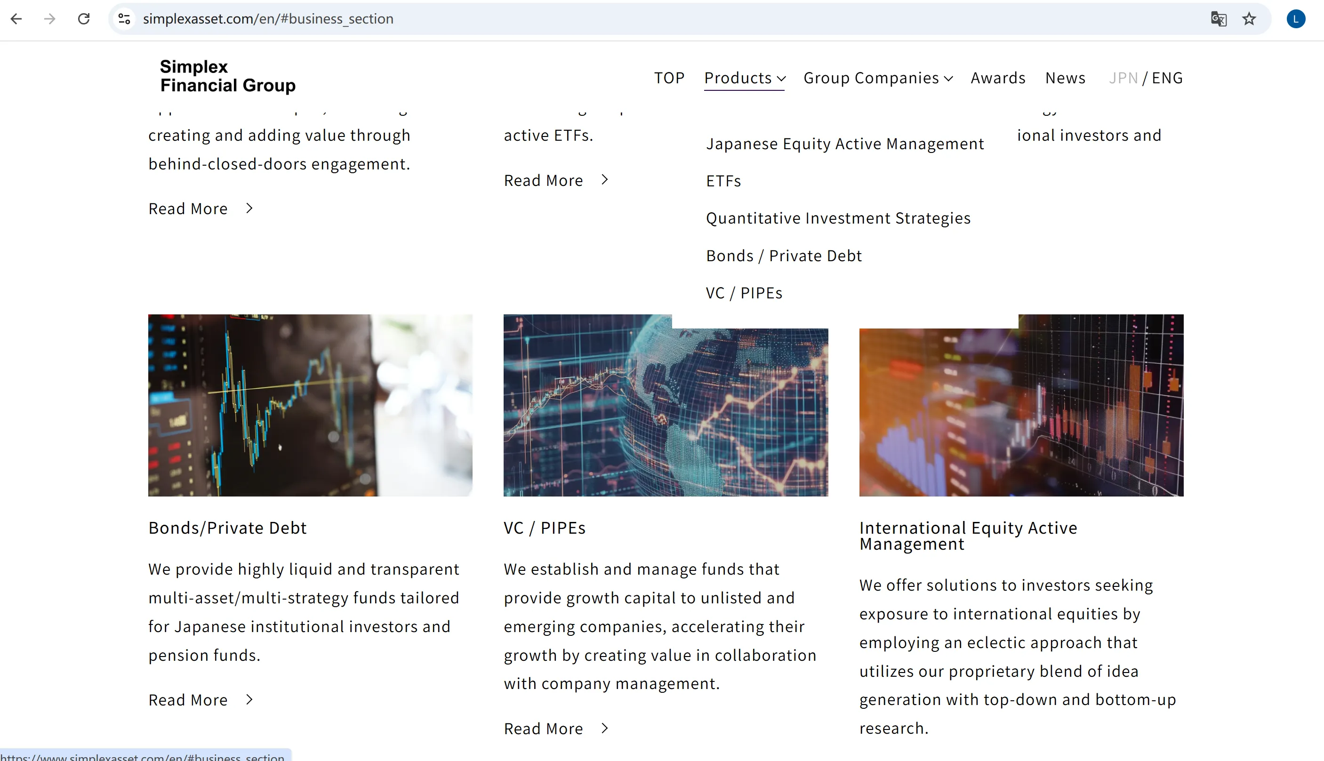Open the TOP navigation item
The height and width of the screenshot is (761, 1324).
[x=669, y=78]
